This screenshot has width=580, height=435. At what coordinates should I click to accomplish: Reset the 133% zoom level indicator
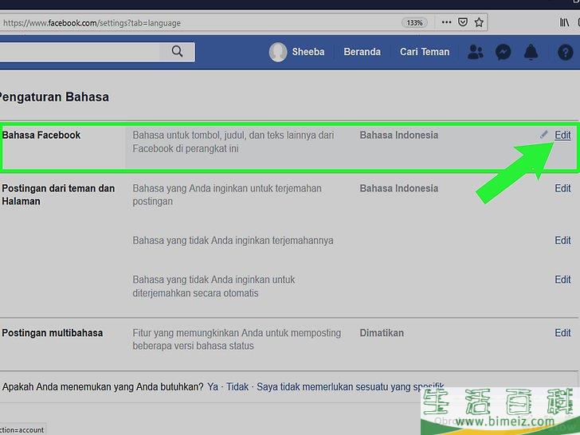(414, 23)
